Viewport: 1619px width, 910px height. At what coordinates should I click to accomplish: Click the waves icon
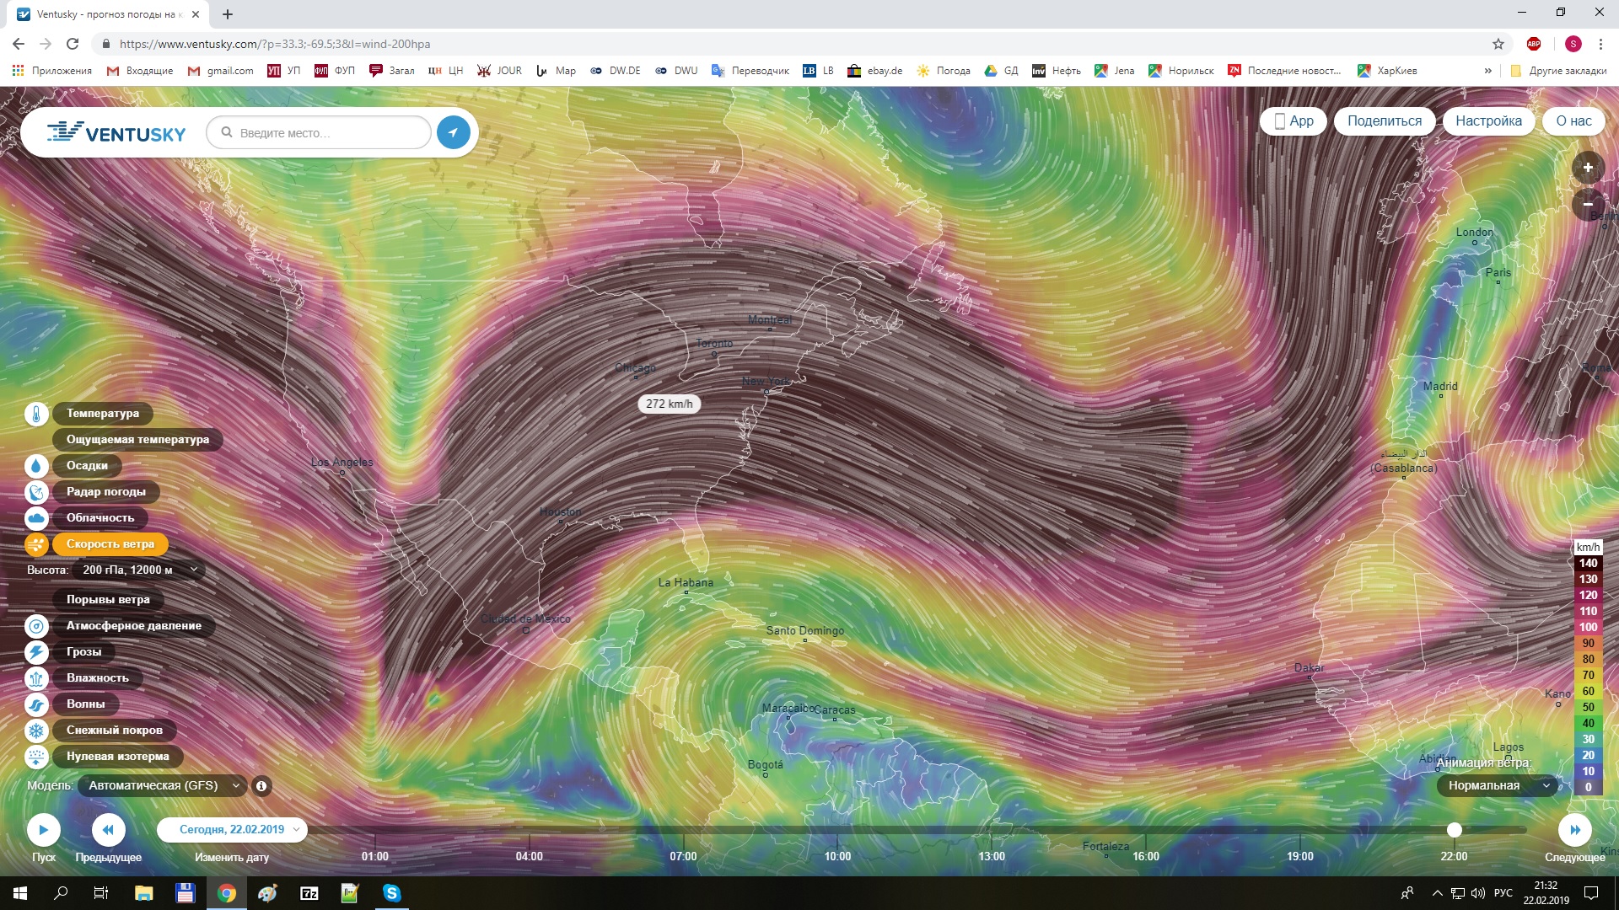click(x=36, y=704)
